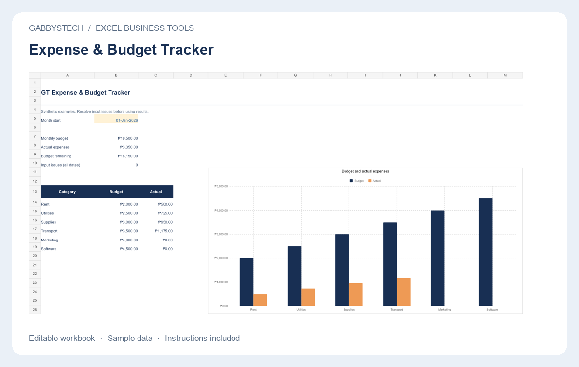The height and width of the screenshot is (367, 579).
Task: Click the Transport Budget bar in chart
Action: pyautogui.click(x=390, y=264)
